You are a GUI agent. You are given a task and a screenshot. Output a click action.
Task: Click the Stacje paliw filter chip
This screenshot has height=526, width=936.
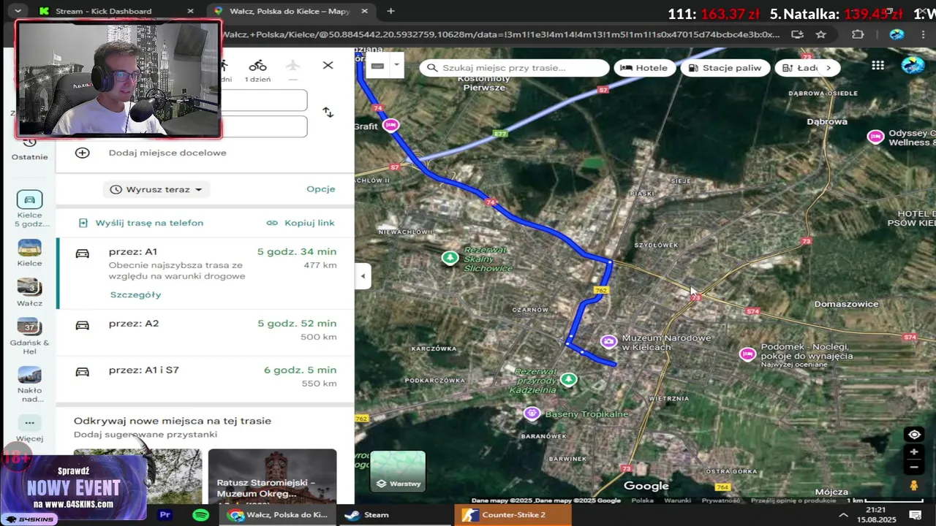click(x=724, y=68)
